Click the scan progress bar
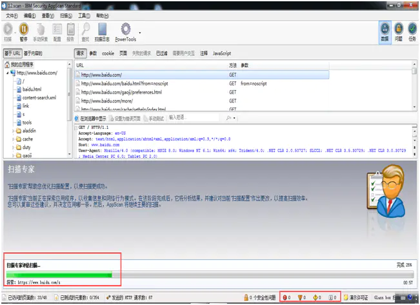420x305 pixels. click(210, 275)
